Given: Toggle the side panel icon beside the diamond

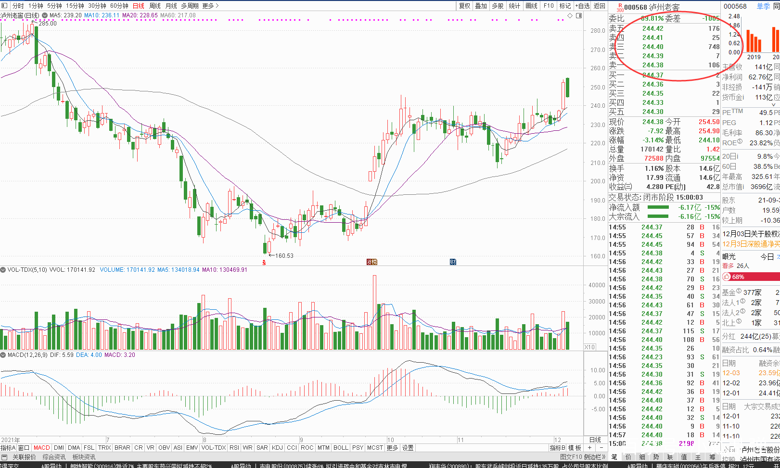Looking at the screenshot, I should pyautogui.click(x=579, y=15).
